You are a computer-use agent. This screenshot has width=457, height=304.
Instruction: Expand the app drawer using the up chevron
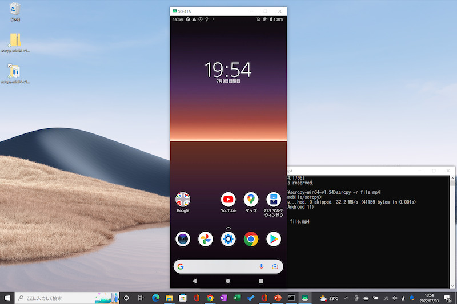[x=228, y=228]
